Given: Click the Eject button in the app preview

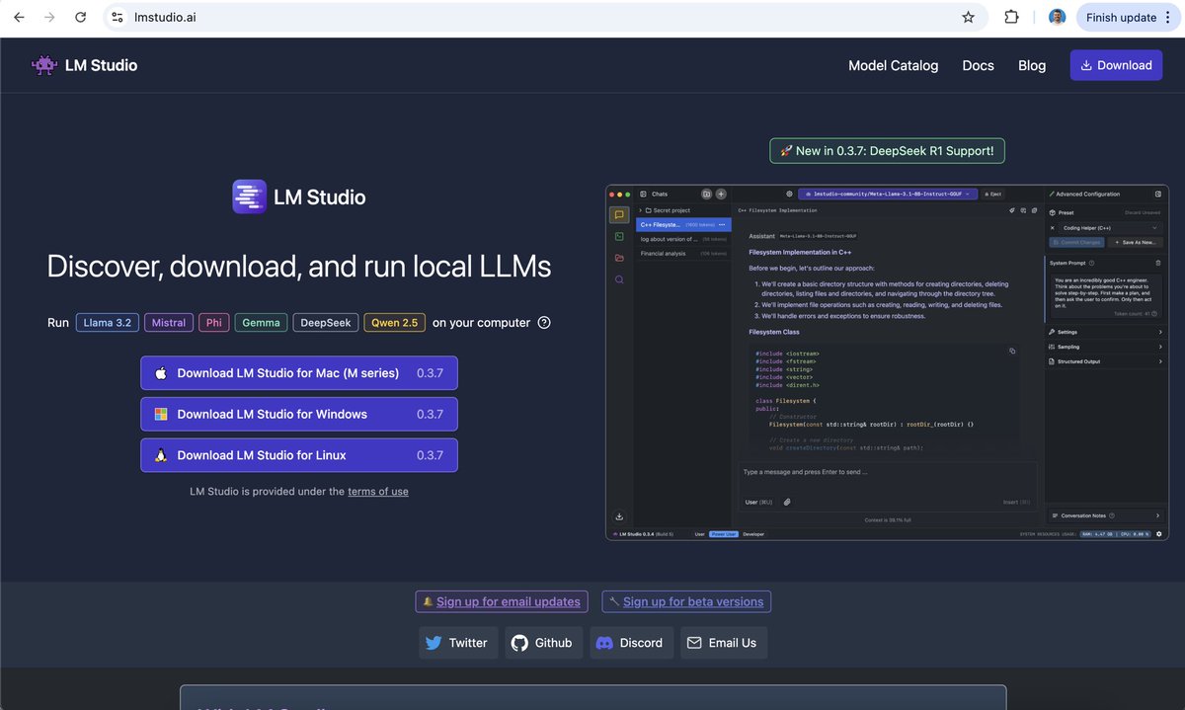Looking at the screenshot, I should pyautogui.click(x=992, y=195).
